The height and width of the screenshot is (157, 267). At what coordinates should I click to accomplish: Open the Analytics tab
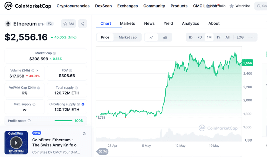click(x=190, y=23)
